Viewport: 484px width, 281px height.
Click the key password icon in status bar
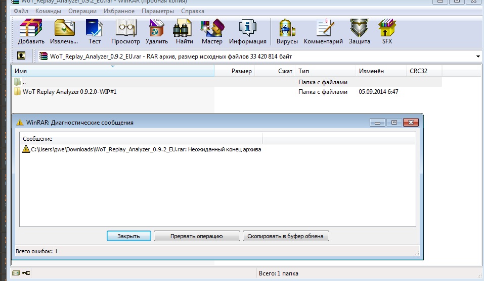[26, 273]
